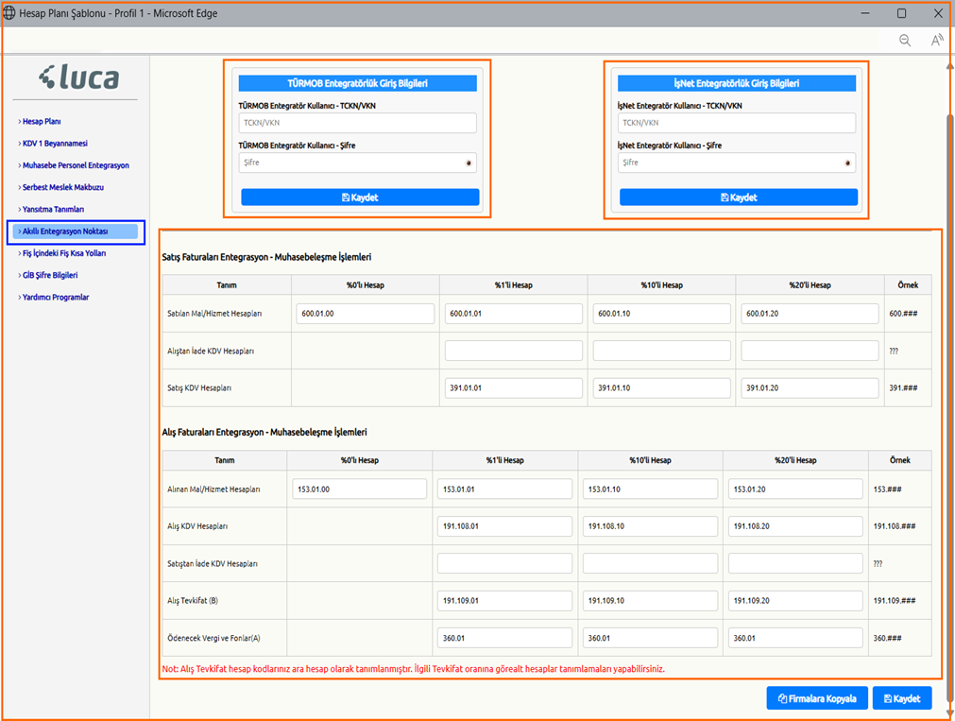The width and height of the screenshot is (955, 721).
Task: Click the 600.01.10 sales account field
Action: pyautogui.click(x=661, y=314)
